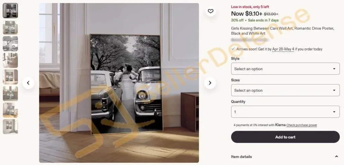Open the Style dropdown
The height and width of the screenshot is (165, 344).
285,69
